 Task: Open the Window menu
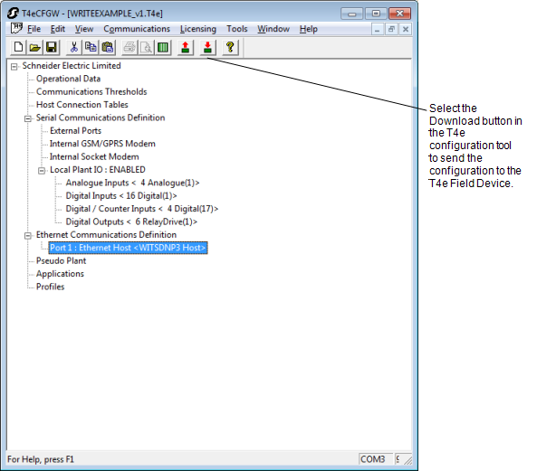point(273,29)
